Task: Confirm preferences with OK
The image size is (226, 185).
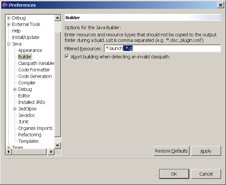Action: (x=174, y=174)
